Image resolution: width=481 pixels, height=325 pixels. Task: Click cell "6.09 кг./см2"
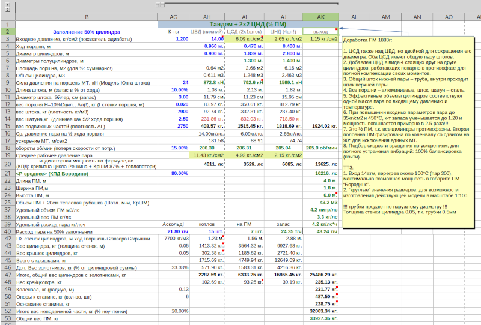[x=244, y=39]
